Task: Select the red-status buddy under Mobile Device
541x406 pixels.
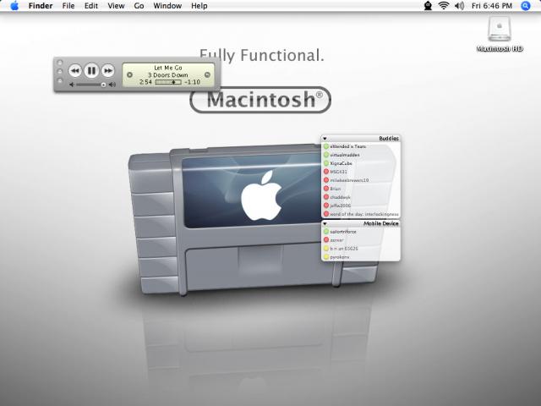Action: point(361,240)
